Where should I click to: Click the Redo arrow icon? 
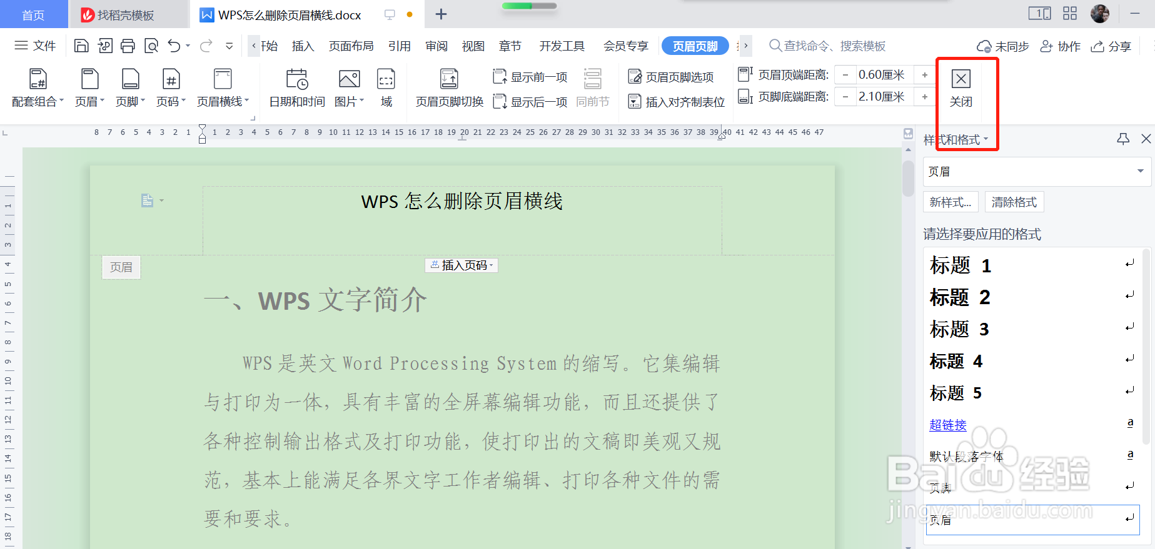pos(206,46)
